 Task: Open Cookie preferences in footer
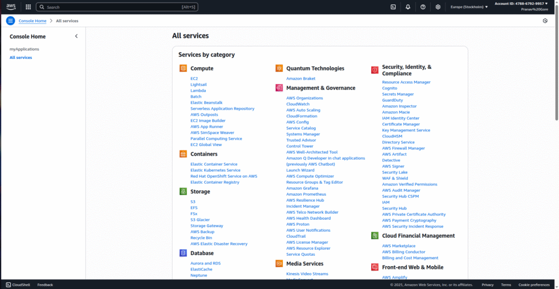click(x=534, y=285)
